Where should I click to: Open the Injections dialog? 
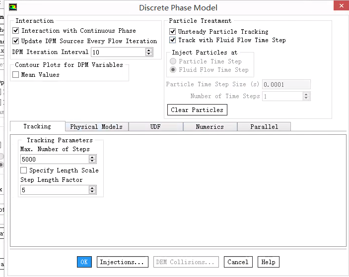(122, 262)
